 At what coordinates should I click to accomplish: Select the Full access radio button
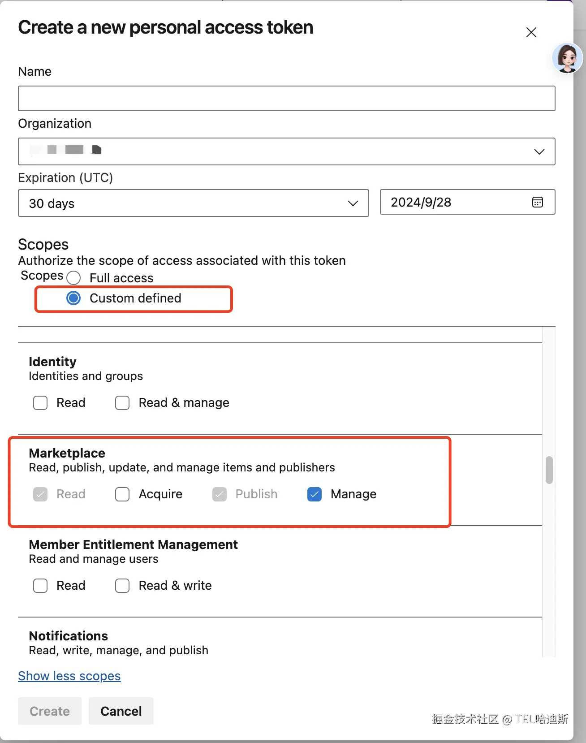(74, 278)
